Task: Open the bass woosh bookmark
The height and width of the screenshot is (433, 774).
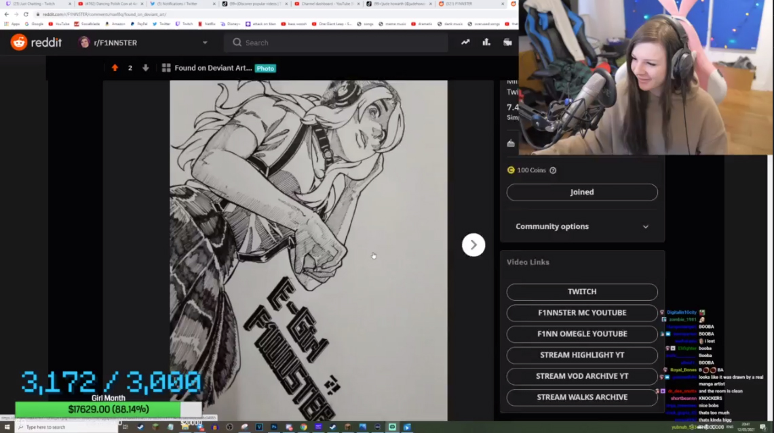Action: 294,24
